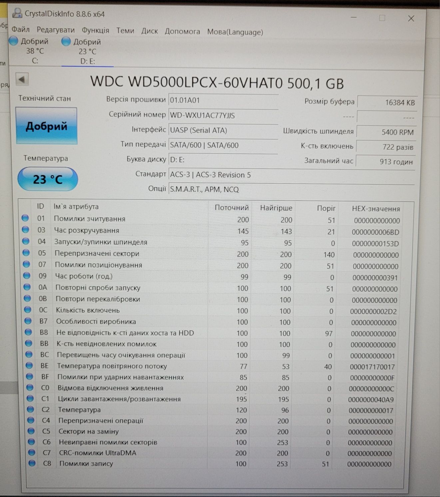Screen dimensions: 440x497
Task: Click the options field S.M.A.R.T., APM, NCQ
Action: click(x=291, y=190)
